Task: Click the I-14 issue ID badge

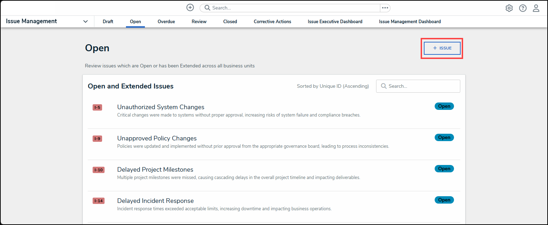Action: click(x=99, y=201)
